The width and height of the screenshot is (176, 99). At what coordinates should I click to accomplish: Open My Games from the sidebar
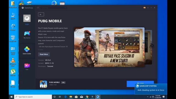point(27,35)
